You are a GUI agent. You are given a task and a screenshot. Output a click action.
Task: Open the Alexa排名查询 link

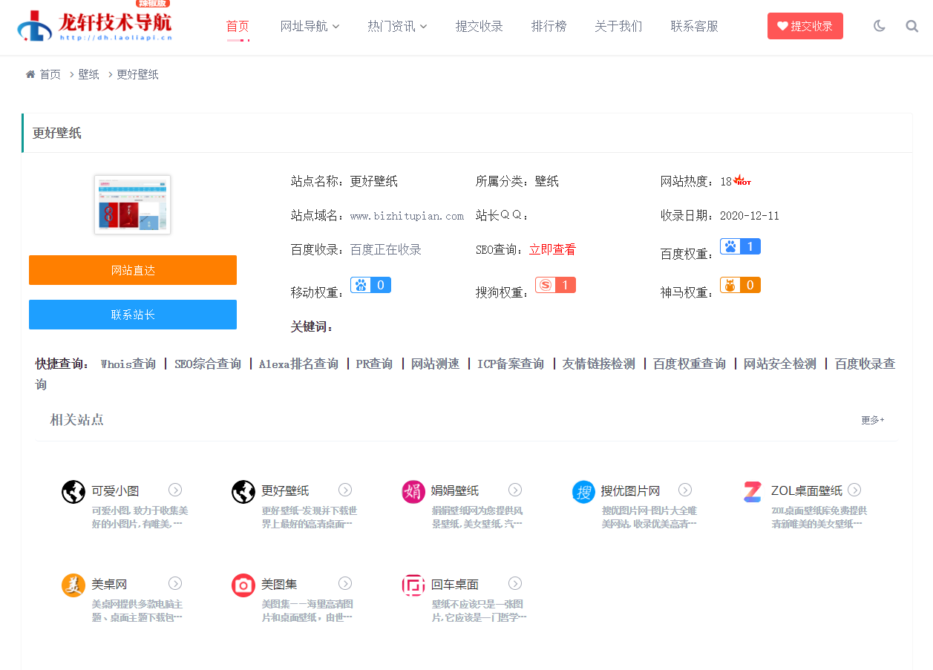click(298, 364)
